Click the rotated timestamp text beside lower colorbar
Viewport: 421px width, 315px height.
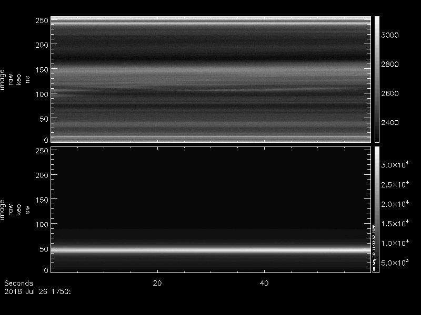click(374, 248)
